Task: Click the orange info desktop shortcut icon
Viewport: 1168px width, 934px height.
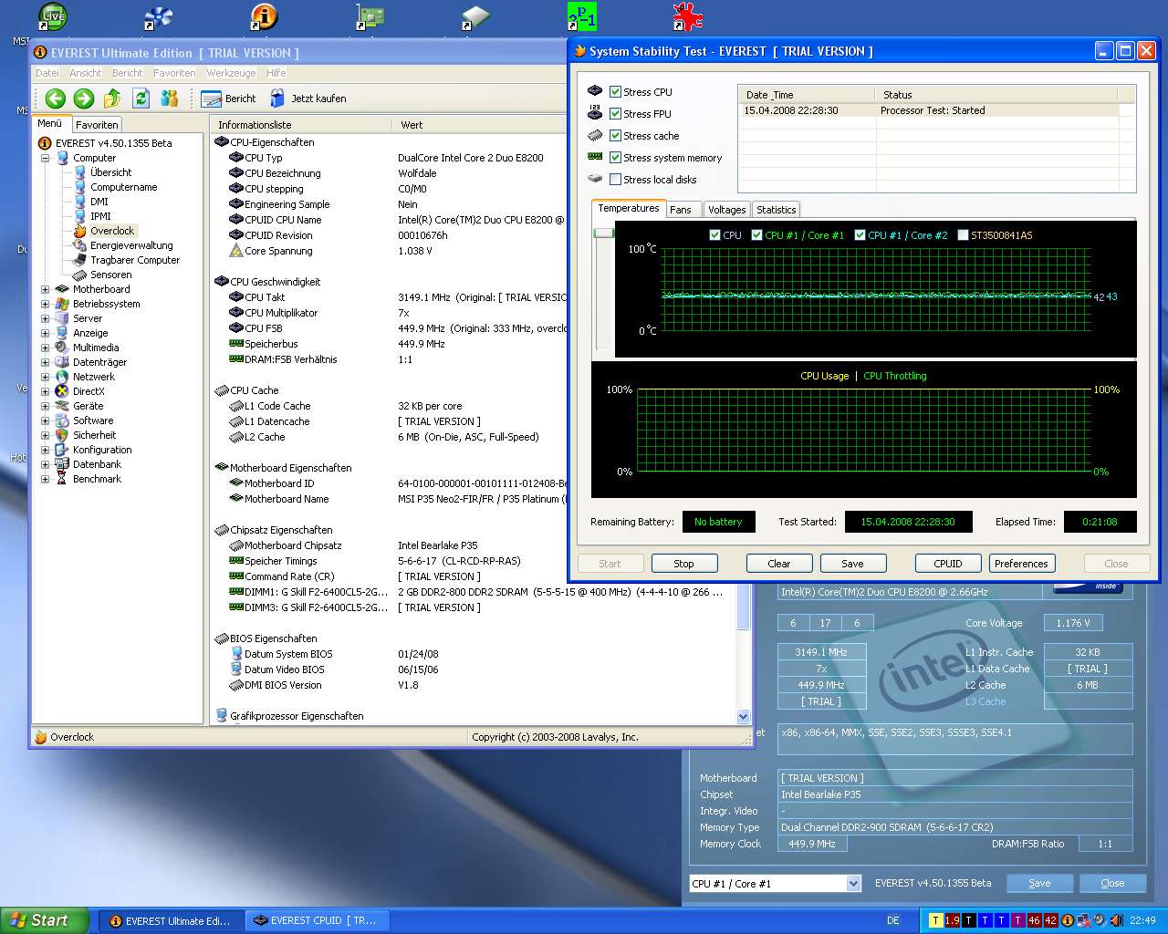Action: tap(263, 16)
